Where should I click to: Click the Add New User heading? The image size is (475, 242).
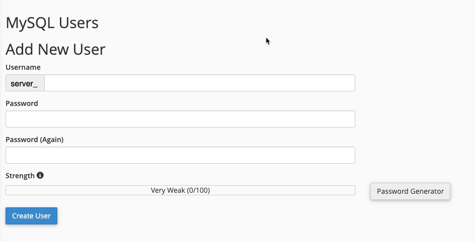[x=55, y=49]
